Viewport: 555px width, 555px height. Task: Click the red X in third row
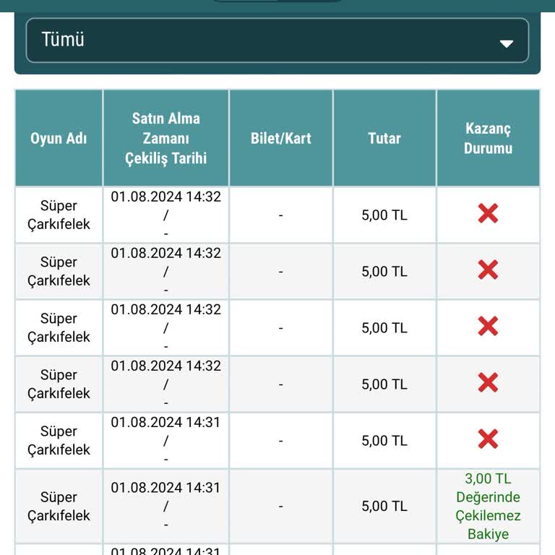[x=488, y=327]
